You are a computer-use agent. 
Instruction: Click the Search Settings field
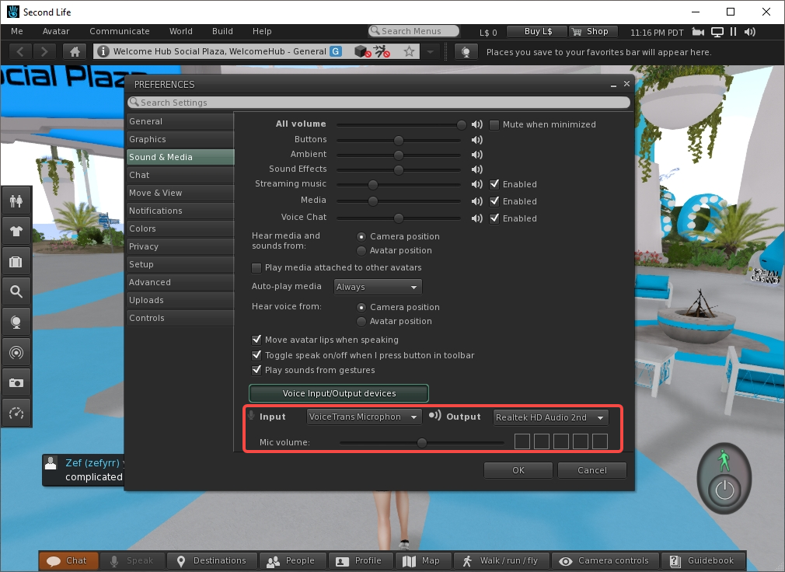381,102
